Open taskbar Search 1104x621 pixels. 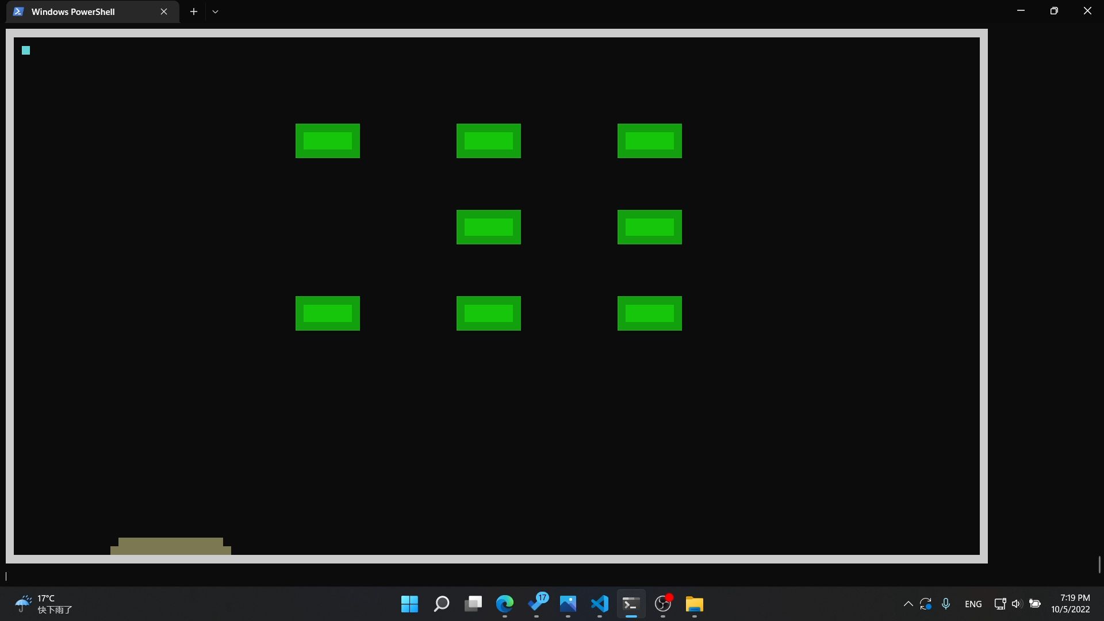(x=441, y=604)
